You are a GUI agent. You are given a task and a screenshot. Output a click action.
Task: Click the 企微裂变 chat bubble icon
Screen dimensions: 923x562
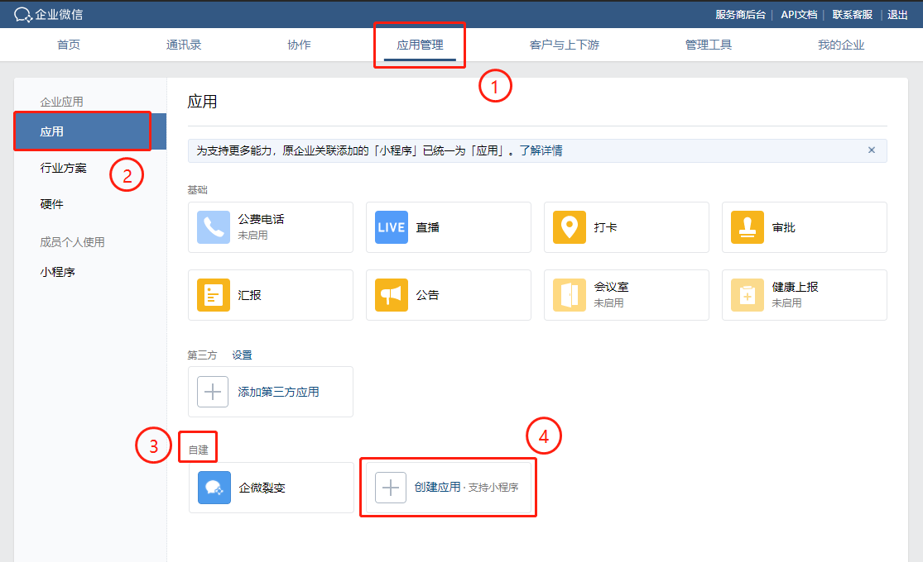point(214,488)
